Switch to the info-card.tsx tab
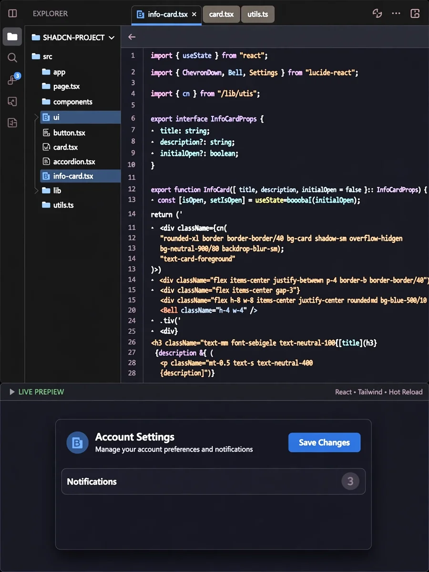Image resolution: width=429 pixels, height=572 pixels. (x=166, y=14)
